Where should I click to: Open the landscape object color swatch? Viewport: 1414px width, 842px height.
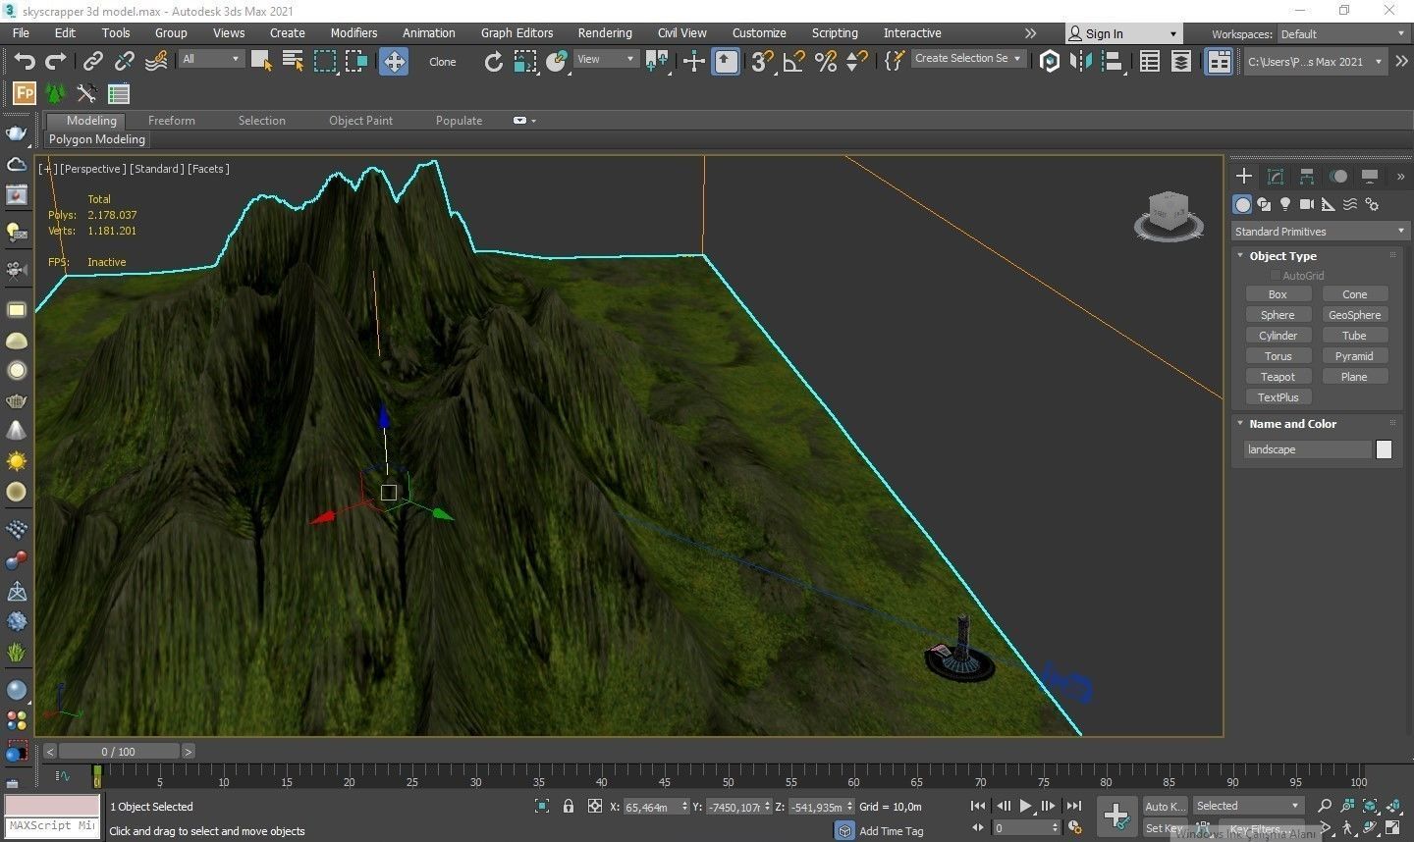(x=1384, y=449)
